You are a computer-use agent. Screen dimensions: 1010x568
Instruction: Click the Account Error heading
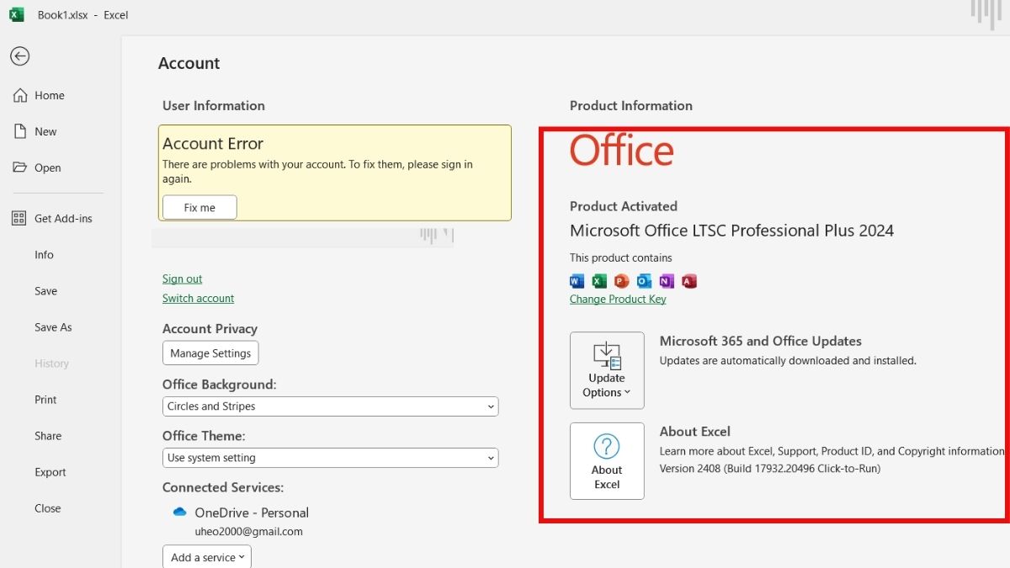click(x=213, y=143)
